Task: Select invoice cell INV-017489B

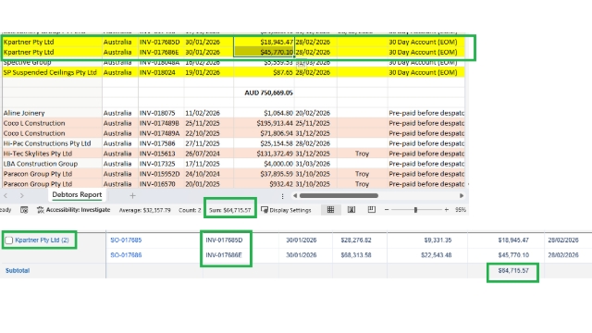Action: tap(161, 123)
